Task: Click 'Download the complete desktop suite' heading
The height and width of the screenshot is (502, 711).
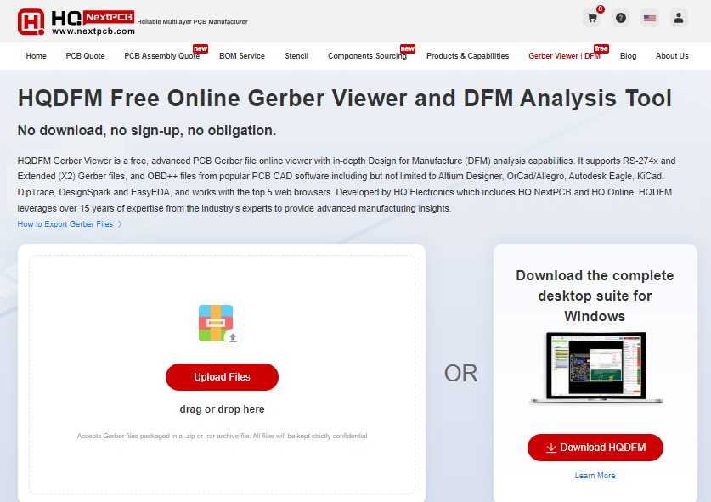Action: (x=595, y=296)
